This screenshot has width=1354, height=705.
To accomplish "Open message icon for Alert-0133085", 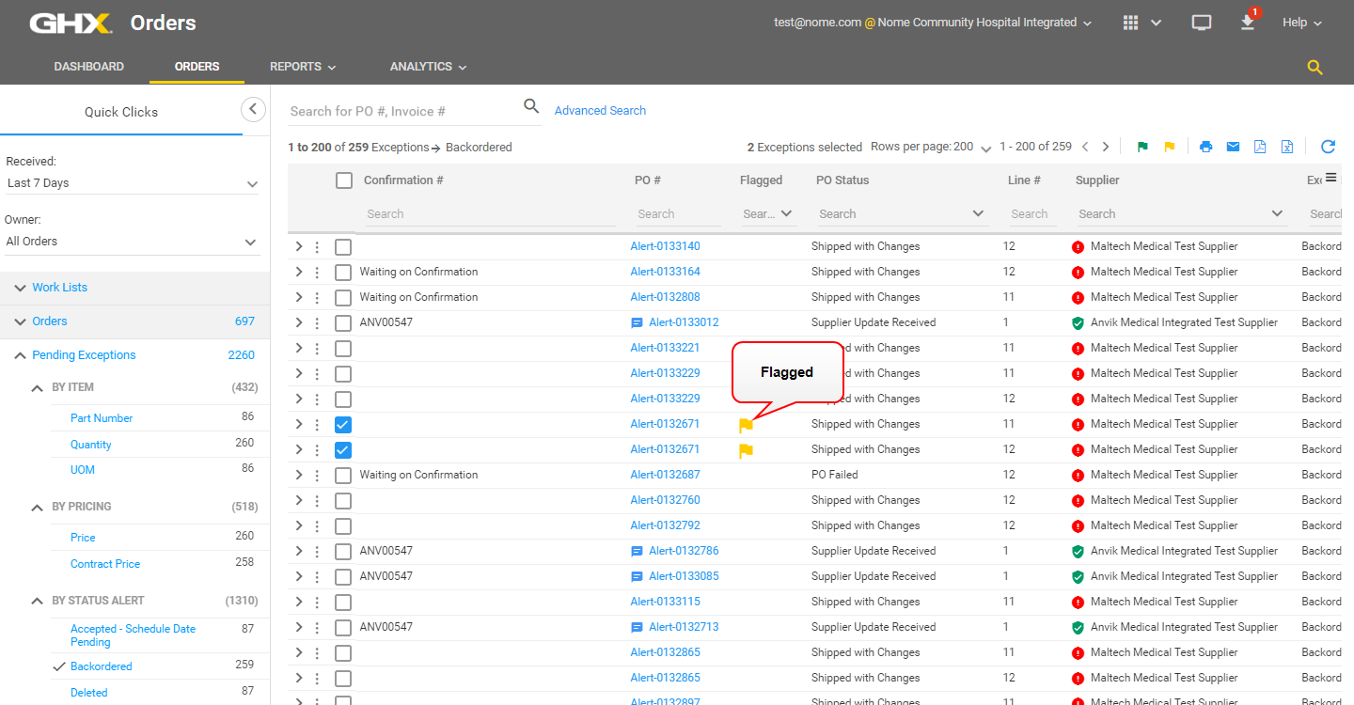I will point(637,576).
